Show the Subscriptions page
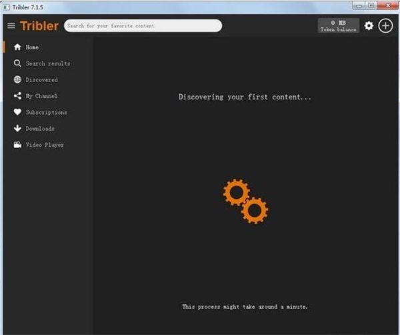Screen dimensions: 400x335 pos(46,112)
